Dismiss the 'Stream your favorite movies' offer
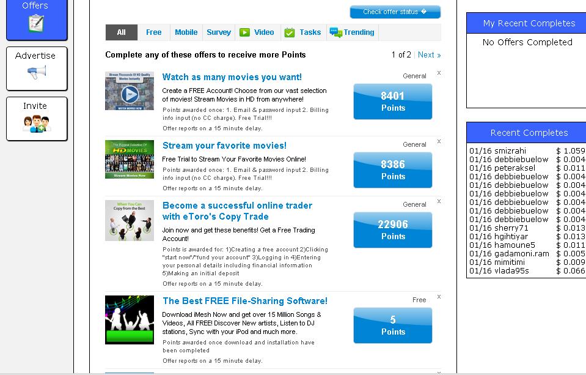 pyautogui.click(x=439, y=141)
